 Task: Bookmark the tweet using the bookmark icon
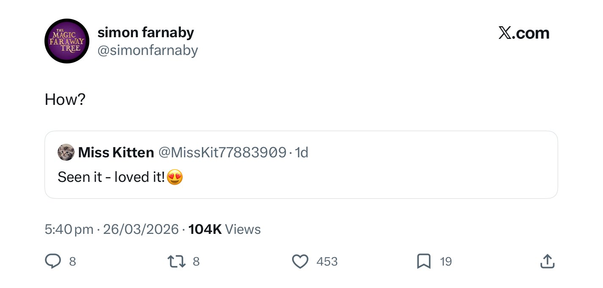[424, 261]
